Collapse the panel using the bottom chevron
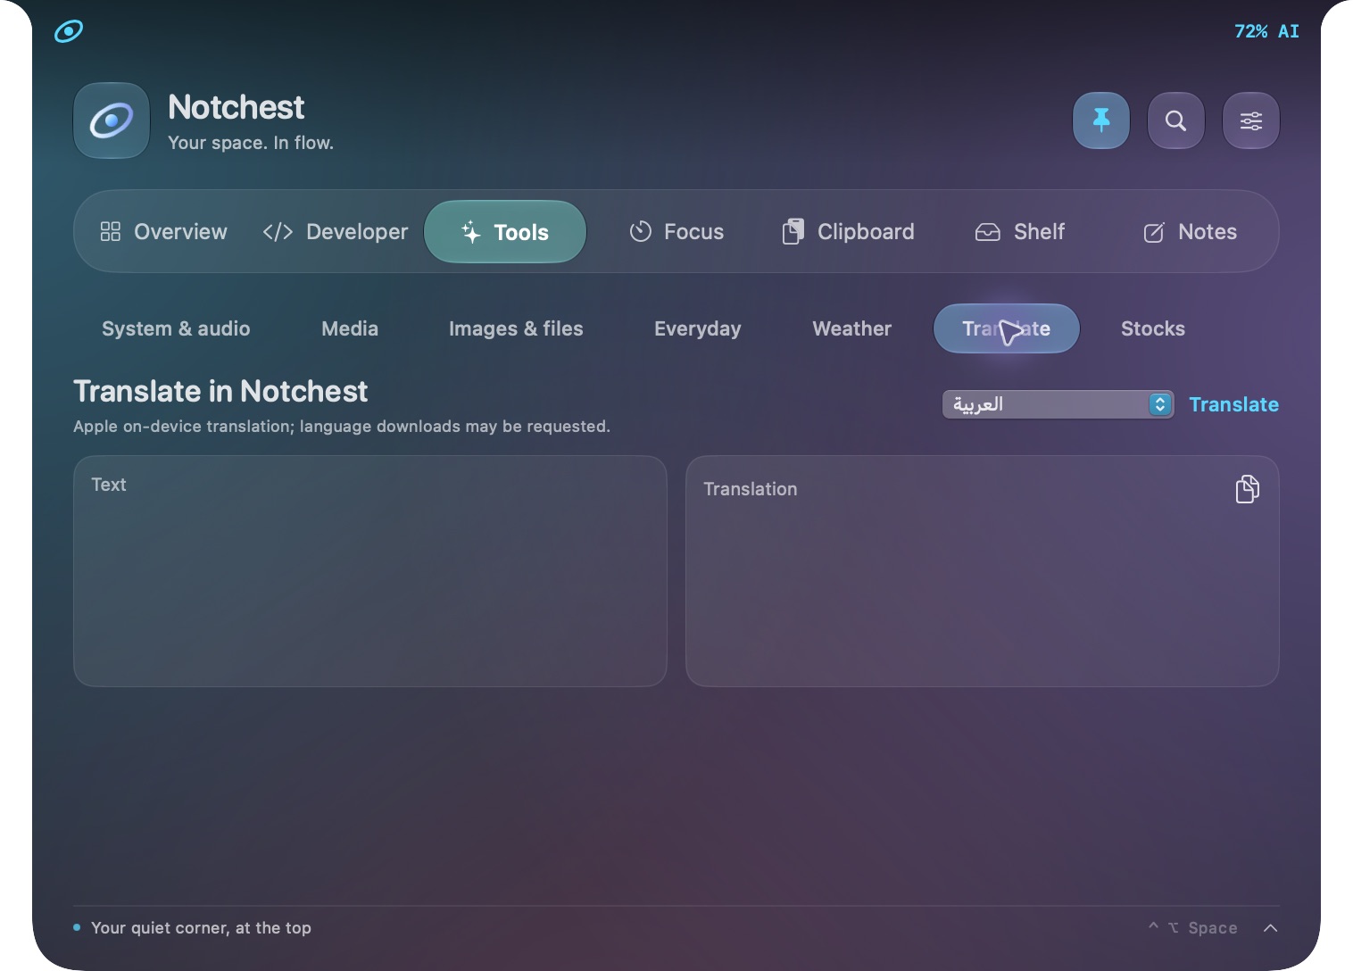The image size is (1353, 971). (x=1271, y=928)
